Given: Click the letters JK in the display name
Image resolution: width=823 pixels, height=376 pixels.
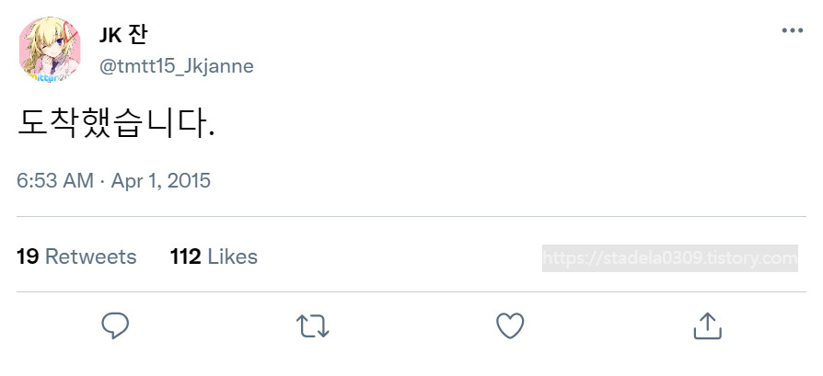Looking at the screenshot, I should tap(110, 35).
